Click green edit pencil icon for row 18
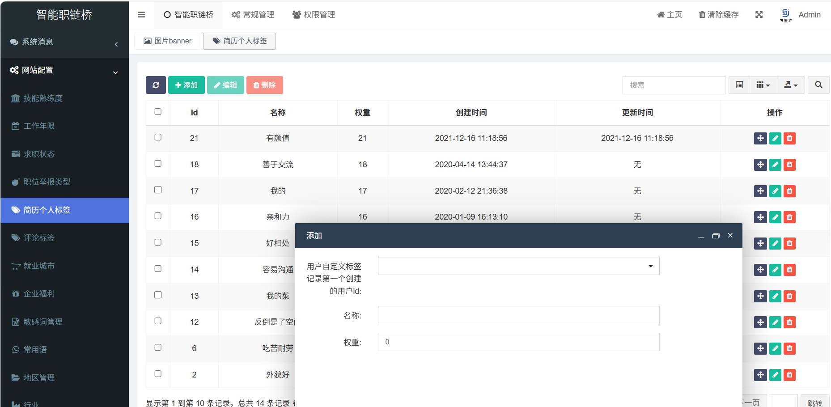The width and height of the screenshot is (831, 407). click(775, 165)
